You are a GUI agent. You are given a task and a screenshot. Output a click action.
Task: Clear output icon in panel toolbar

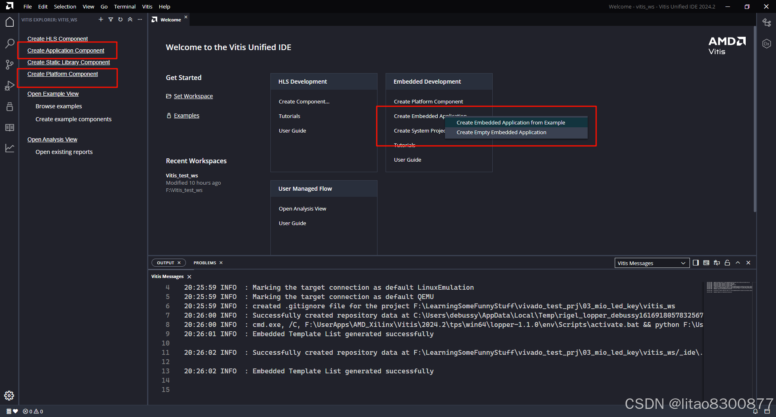point(706,263)
